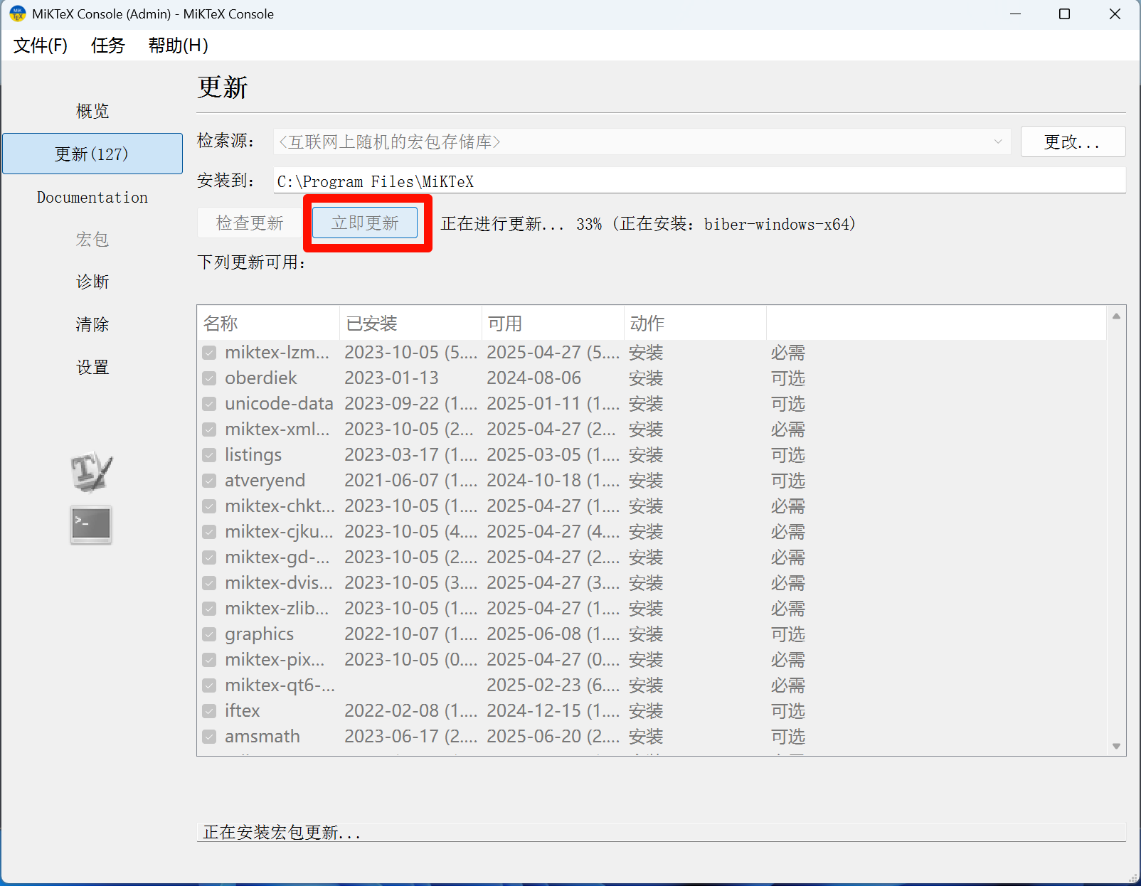Viewport: 1141px width, 886px height.
Task: Sort list by 已安装 column header
Action: (410, 323)
